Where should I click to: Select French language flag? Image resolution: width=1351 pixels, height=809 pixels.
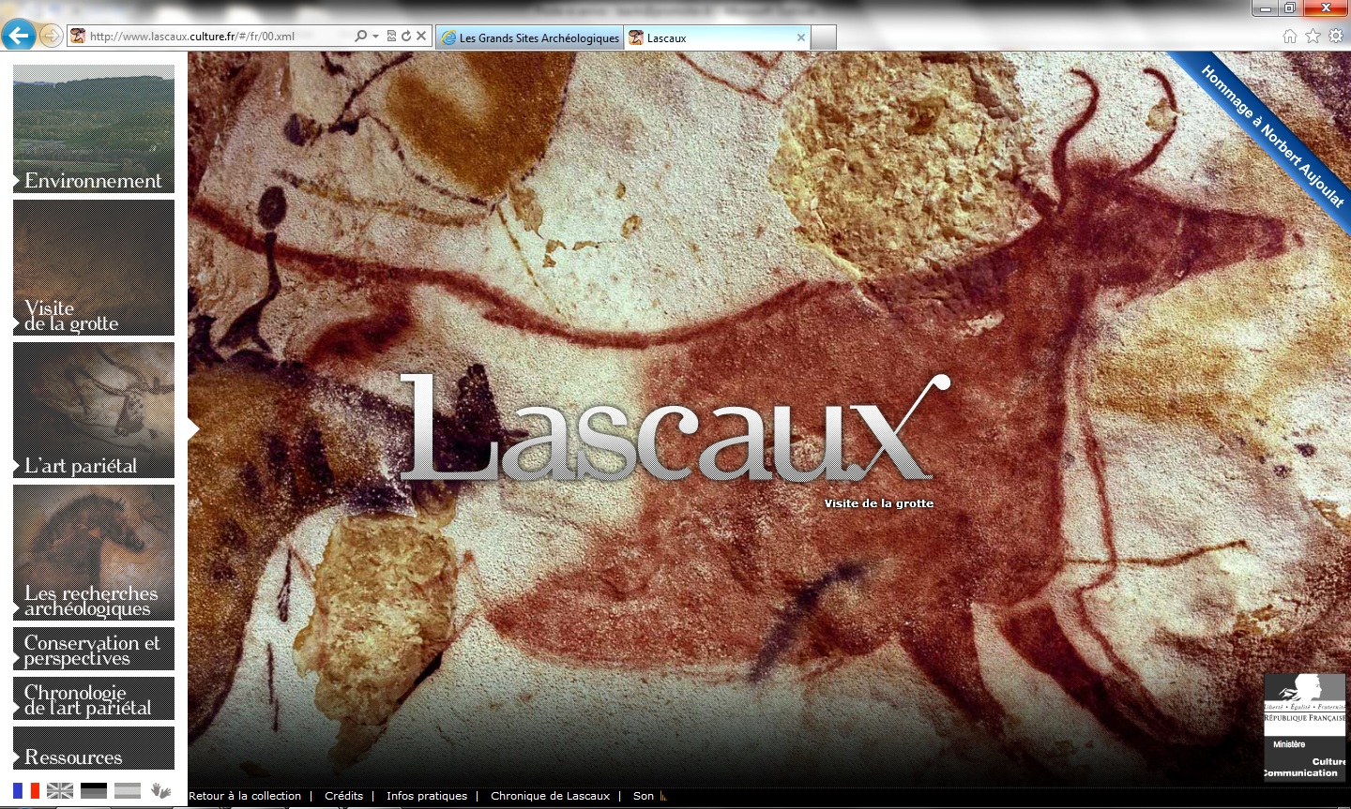click(26, 790)
